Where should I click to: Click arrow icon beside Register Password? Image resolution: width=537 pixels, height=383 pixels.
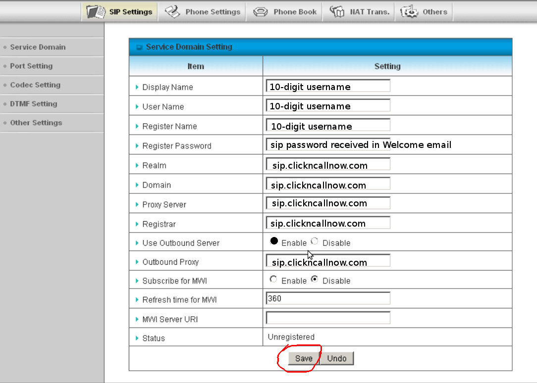coord(137,145)
